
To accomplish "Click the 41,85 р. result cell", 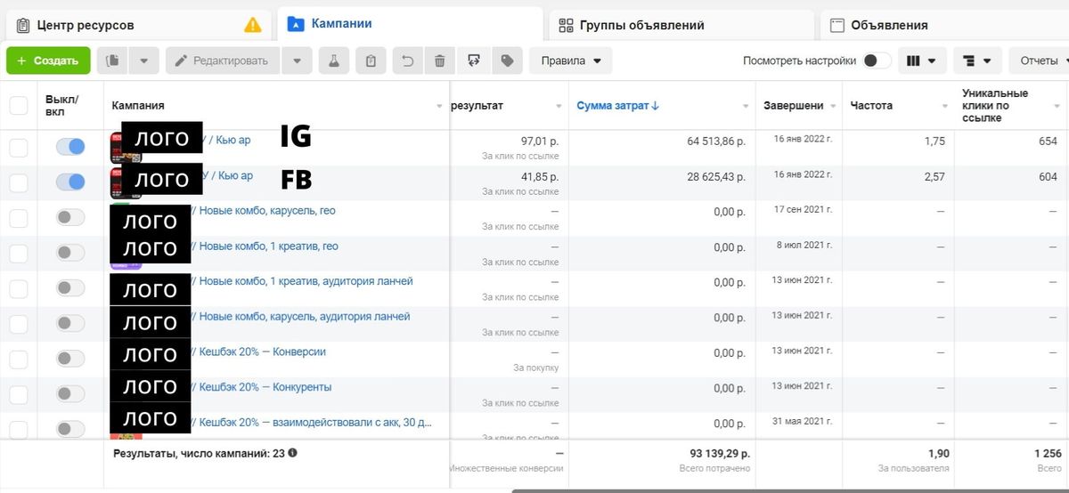I will [541, 177].
